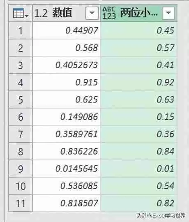189x222 pixels.
Task: Click the rounded cell 0.41
Action: tap(139, 65)
